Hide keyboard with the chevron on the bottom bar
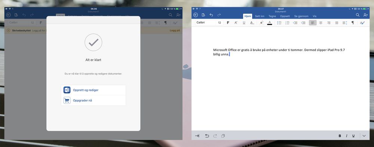The image size is (374, 147). pyautogui.click(x=364, y=136)
